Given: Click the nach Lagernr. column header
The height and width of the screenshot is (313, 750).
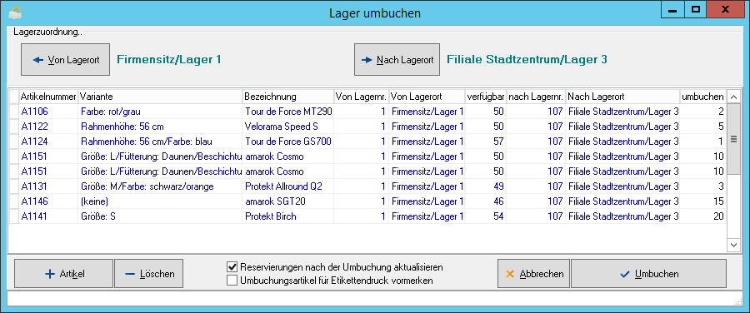Looking at the screenshot, I should 536,97.
